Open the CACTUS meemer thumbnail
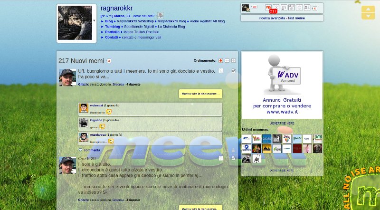Image resolution: width=380 pixels, height=210 pixels. 317,139
